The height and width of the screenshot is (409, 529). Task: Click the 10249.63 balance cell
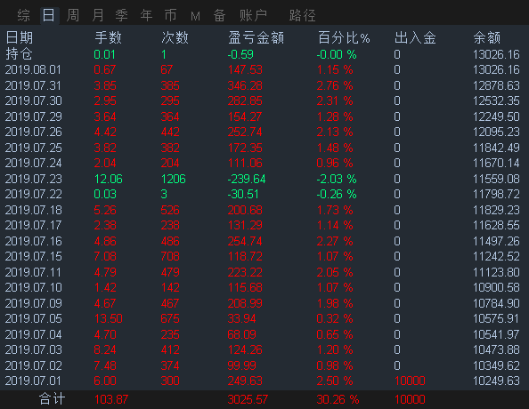pos(496,381)
